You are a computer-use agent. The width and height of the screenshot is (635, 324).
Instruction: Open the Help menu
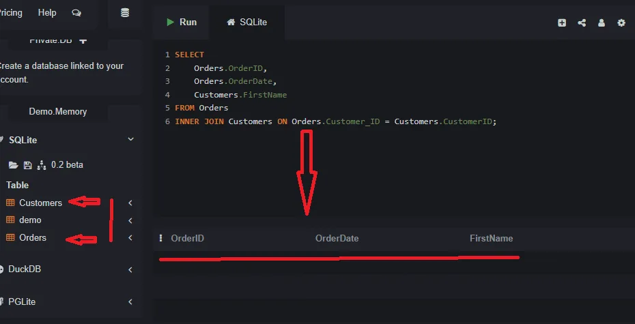click(x=47, y=13)
